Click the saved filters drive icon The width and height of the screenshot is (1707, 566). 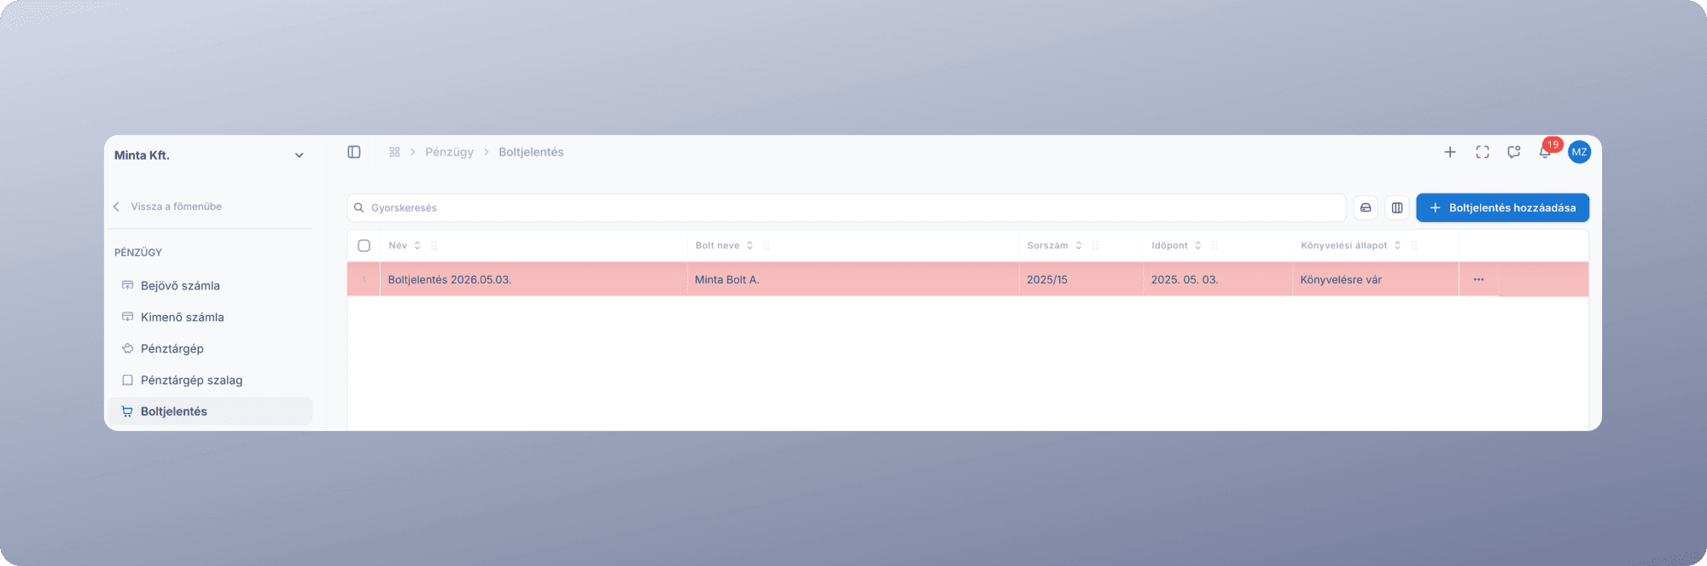(1366, 207)
